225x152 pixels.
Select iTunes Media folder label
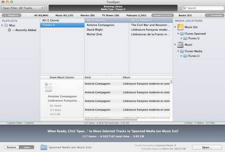(x=193, y=51)
